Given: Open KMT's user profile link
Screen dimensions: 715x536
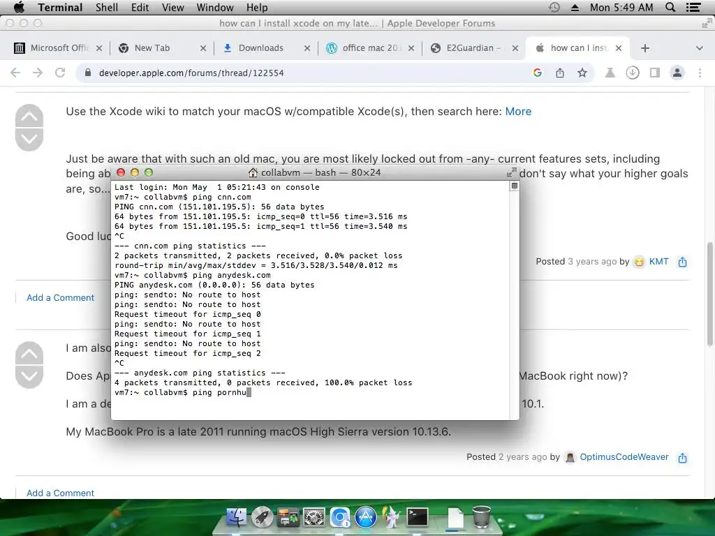Looking at the screenshot, I should pyautogui.click(x=658, y=262).
